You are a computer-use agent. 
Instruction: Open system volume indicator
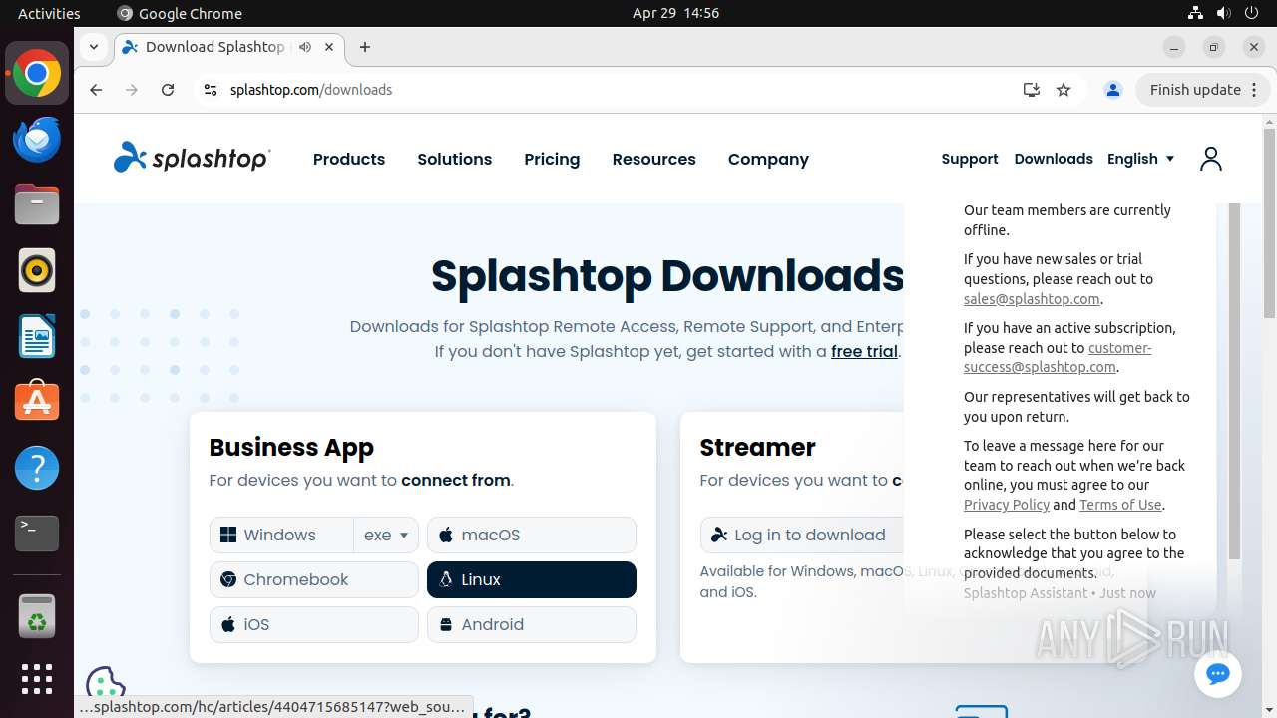coord(1224,13)
